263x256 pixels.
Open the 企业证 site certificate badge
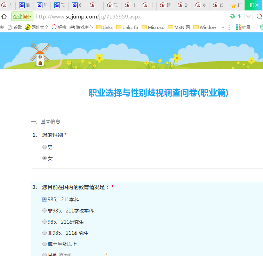(x=22, y=16)
